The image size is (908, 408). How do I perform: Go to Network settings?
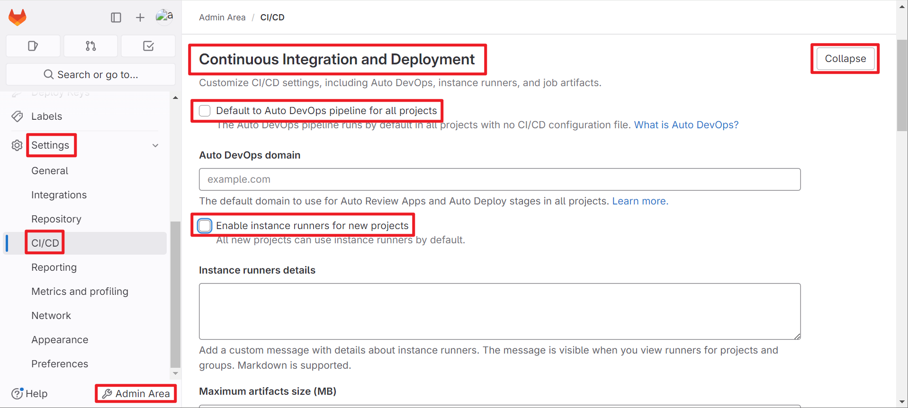point(51,316)
